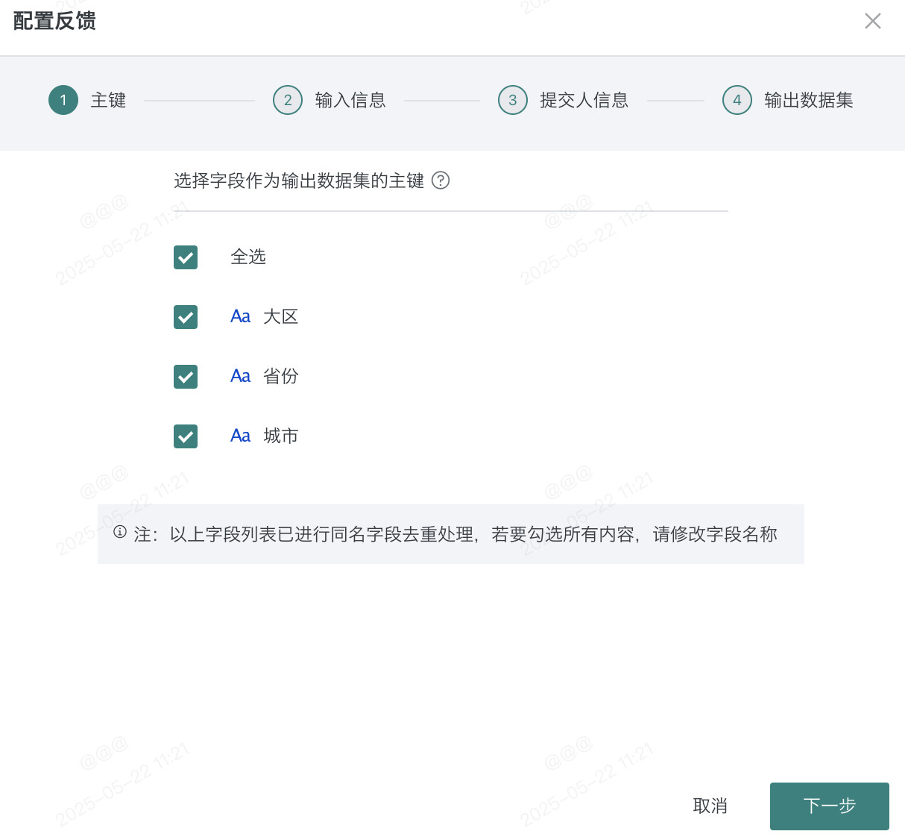Click the 省份 field name
Image resolution: width=905 pixels, height=840 pixels.
tap(281, 376)
